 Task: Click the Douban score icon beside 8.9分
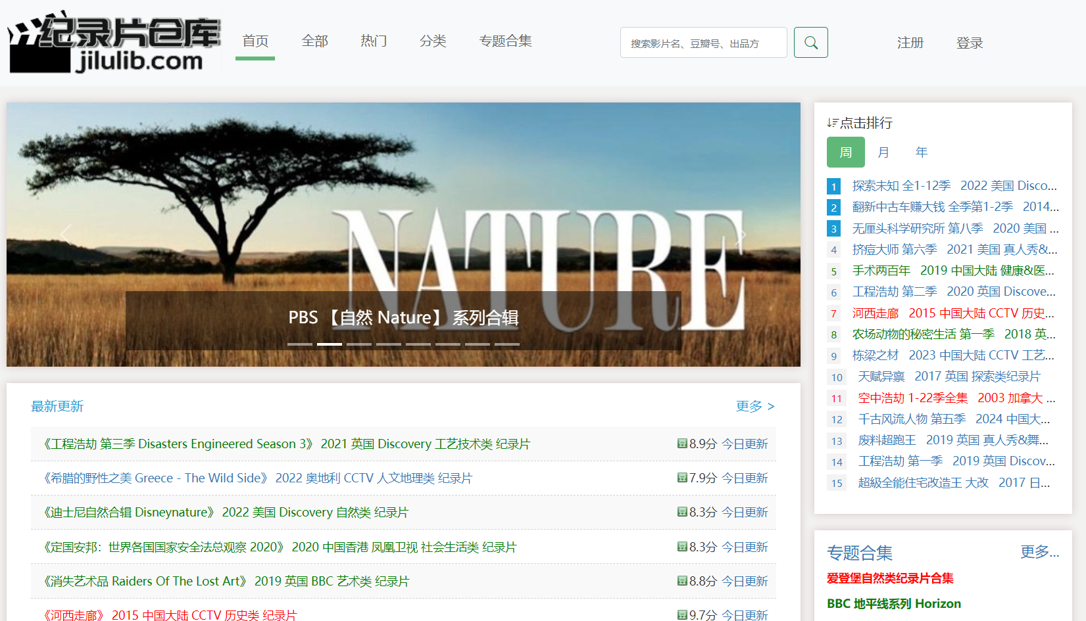682,444
